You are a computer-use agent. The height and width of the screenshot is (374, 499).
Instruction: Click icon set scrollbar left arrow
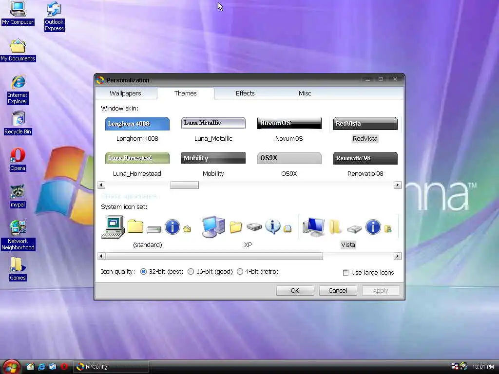(x=101, y=256)
